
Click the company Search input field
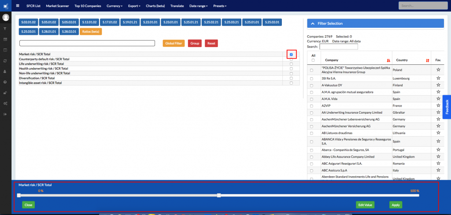tap(338, 46)
